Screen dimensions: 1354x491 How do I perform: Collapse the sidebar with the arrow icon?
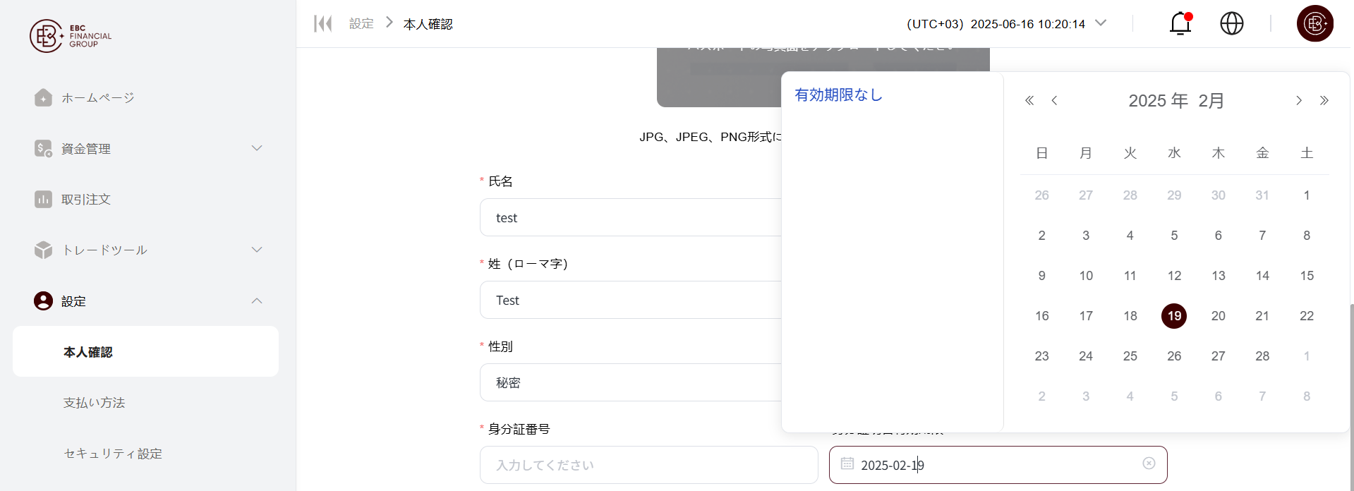pos(322,24)
